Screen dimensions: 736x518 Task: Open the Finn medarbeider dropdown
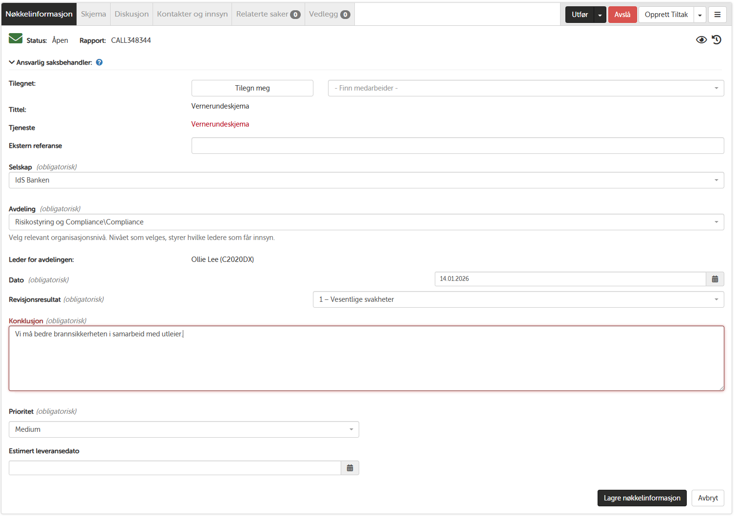pyautogui.click(x=525, y=88)
